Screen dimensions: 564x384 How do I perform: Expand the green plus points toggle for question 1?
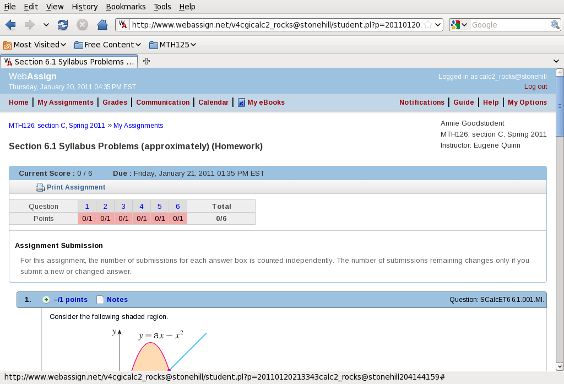(46, 300)
